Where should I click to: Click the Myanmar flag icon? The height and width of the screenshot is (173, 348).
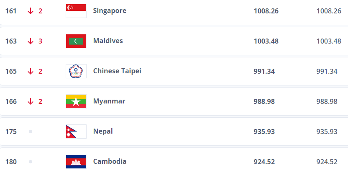(76, 101)
